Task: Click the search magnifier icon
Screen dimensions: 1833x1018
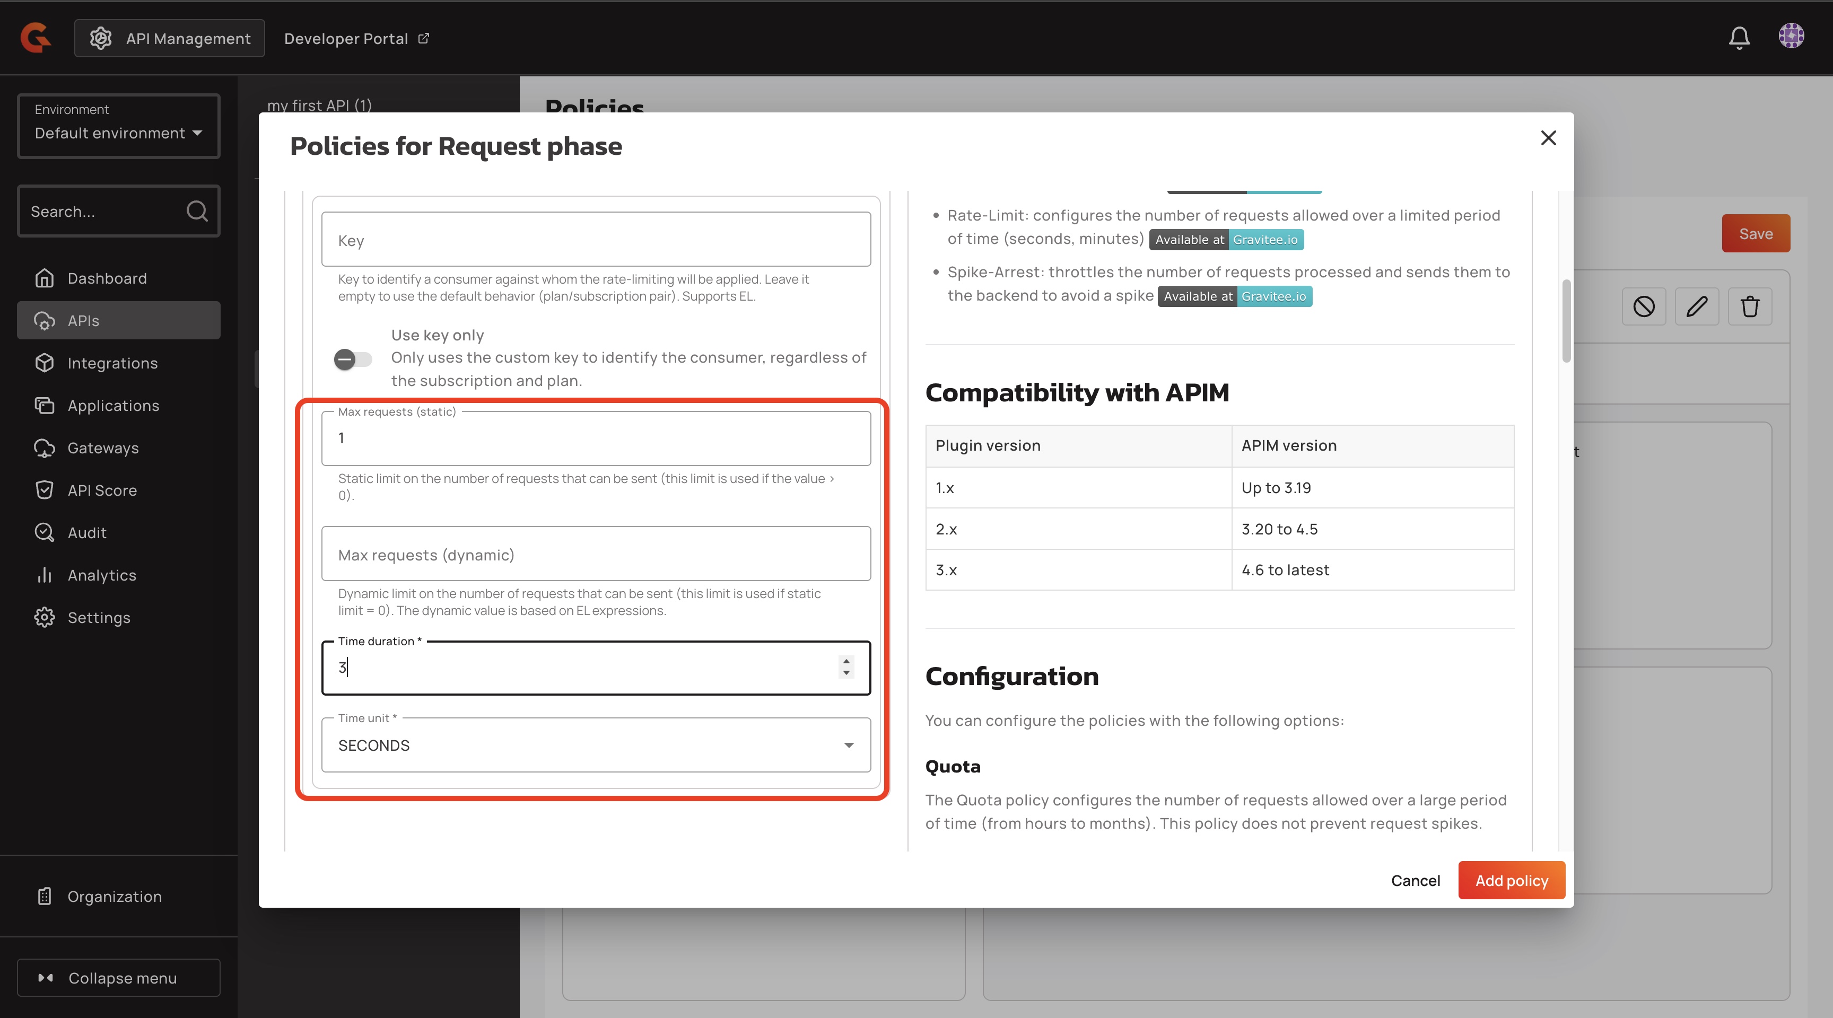Action: 197,211
